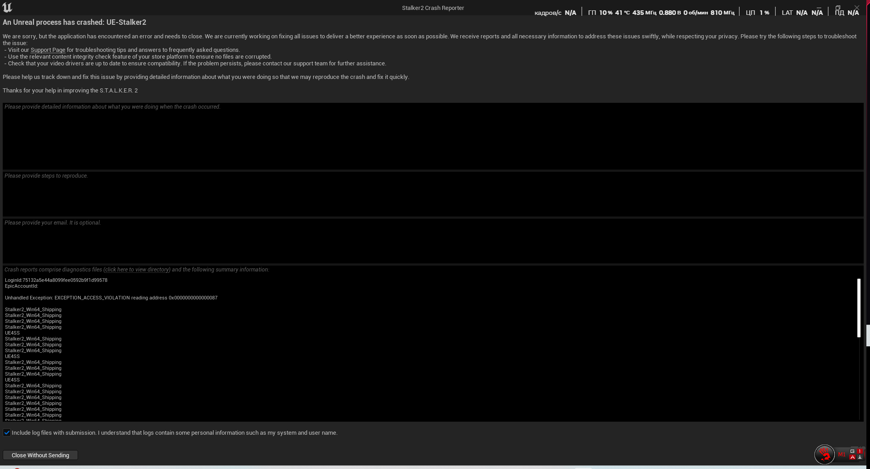Screen dimensions: 870x469
Task: Click the red 1 profile indicator
Action: (860, 451)
